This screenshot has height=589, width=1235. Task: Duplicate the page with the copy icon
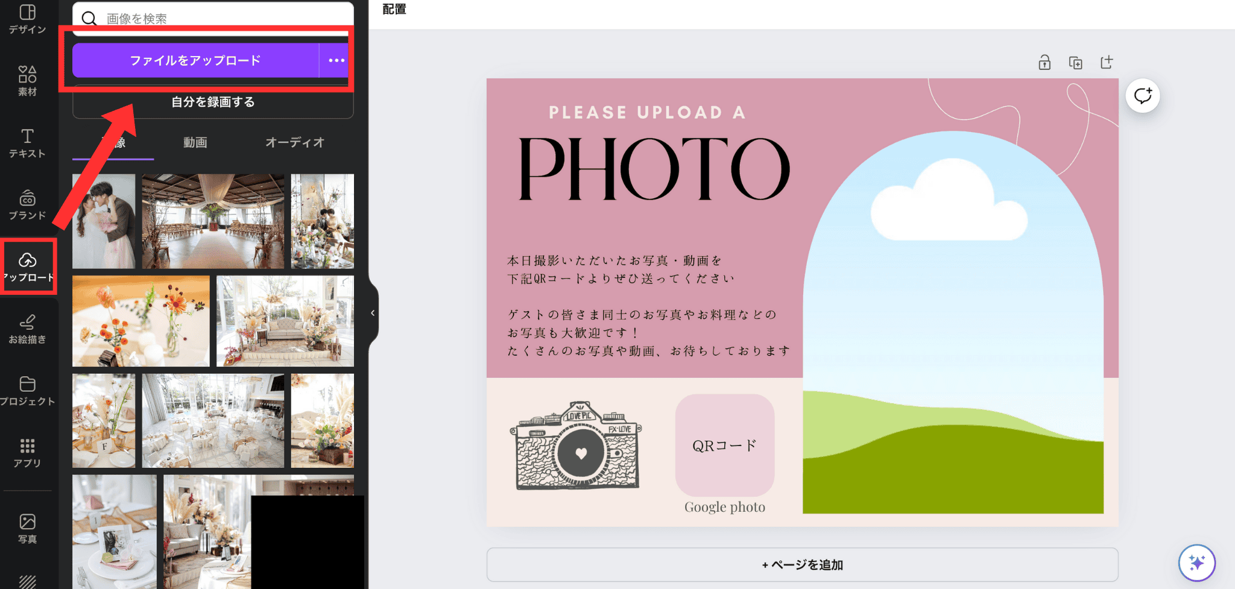click(1075, 63)
